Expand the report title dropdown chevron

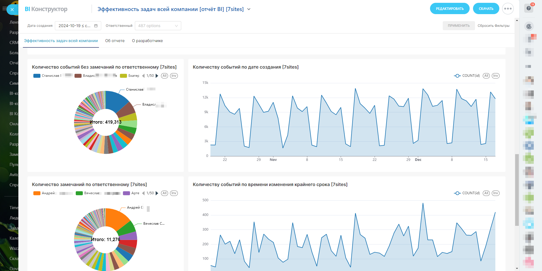[x=249, y=9]
